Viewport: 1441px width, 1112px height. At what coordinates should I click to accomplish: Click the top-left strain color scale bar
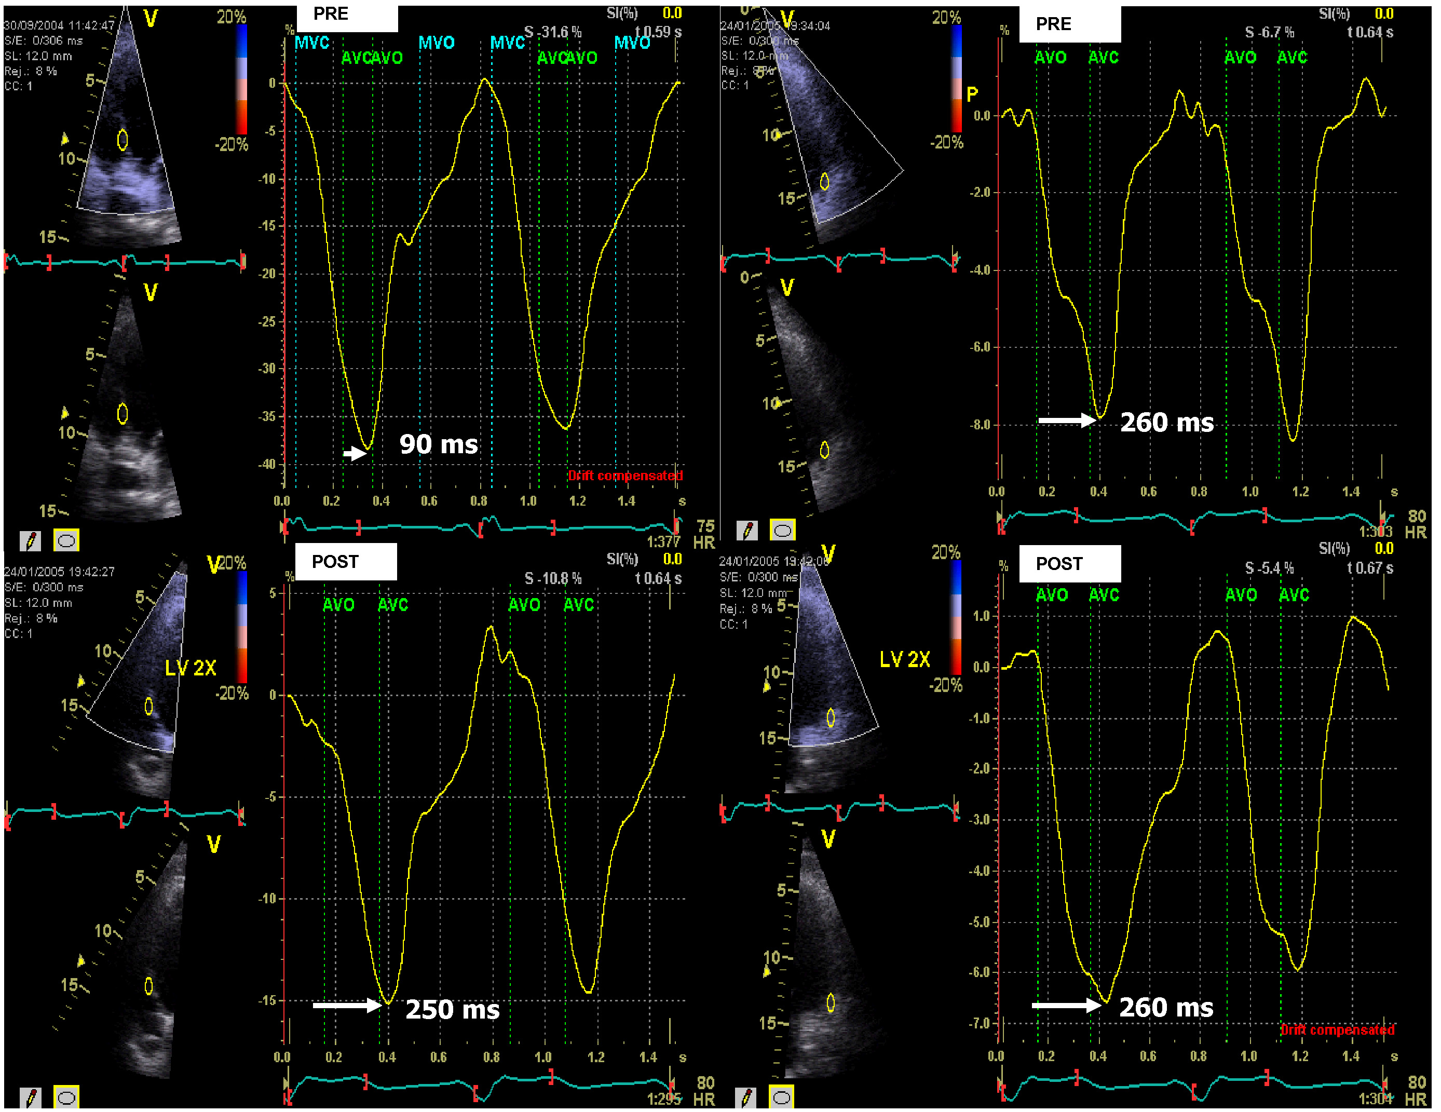click(241, 79)
